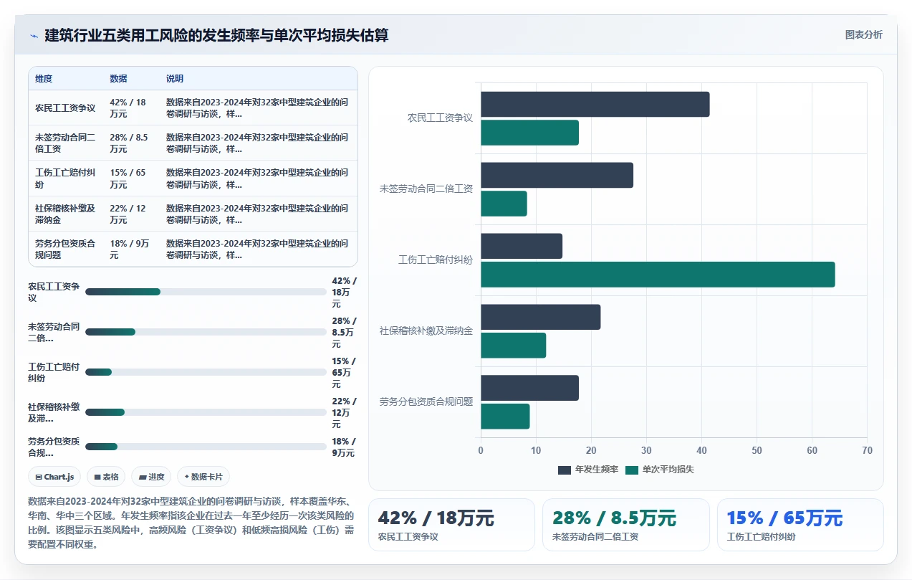
Task: Click table cell 工伤工亡赔付纠纷
Action: point(65,179)
